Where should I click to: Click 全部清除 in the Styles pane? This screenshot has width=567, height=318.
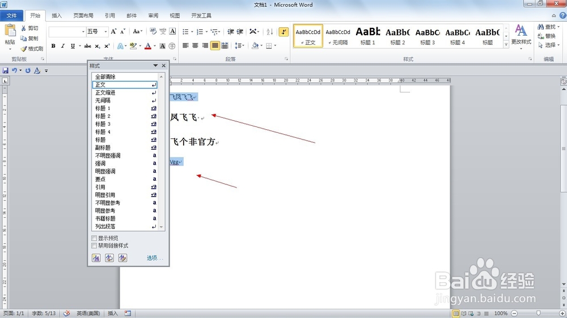coord(125,77)
